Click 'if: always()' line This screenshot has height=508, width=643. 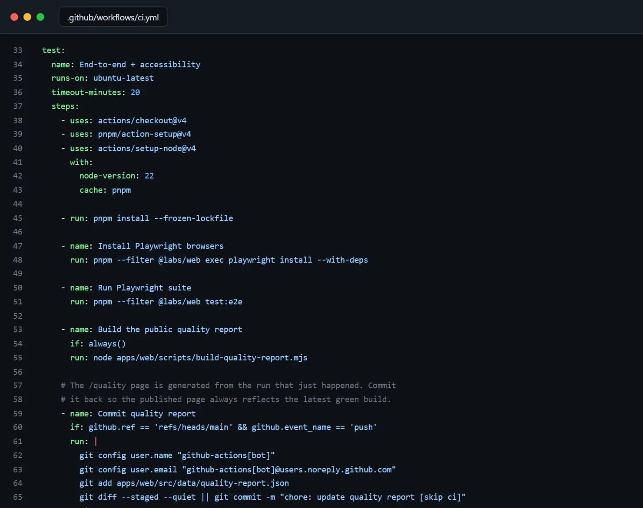[x=98, y=343]
